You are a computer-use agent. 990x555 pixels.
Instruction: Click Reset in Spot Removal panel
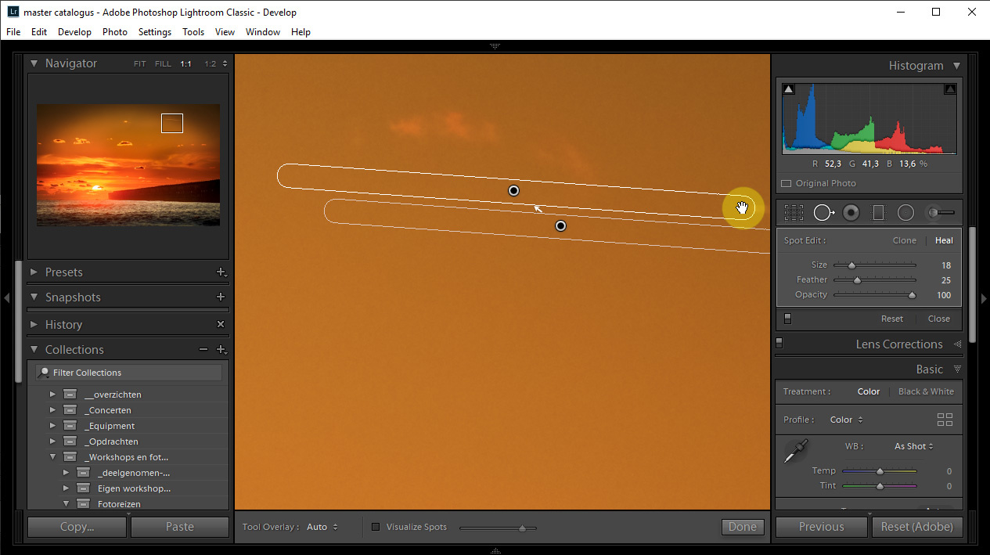click(x=892, y=319)
